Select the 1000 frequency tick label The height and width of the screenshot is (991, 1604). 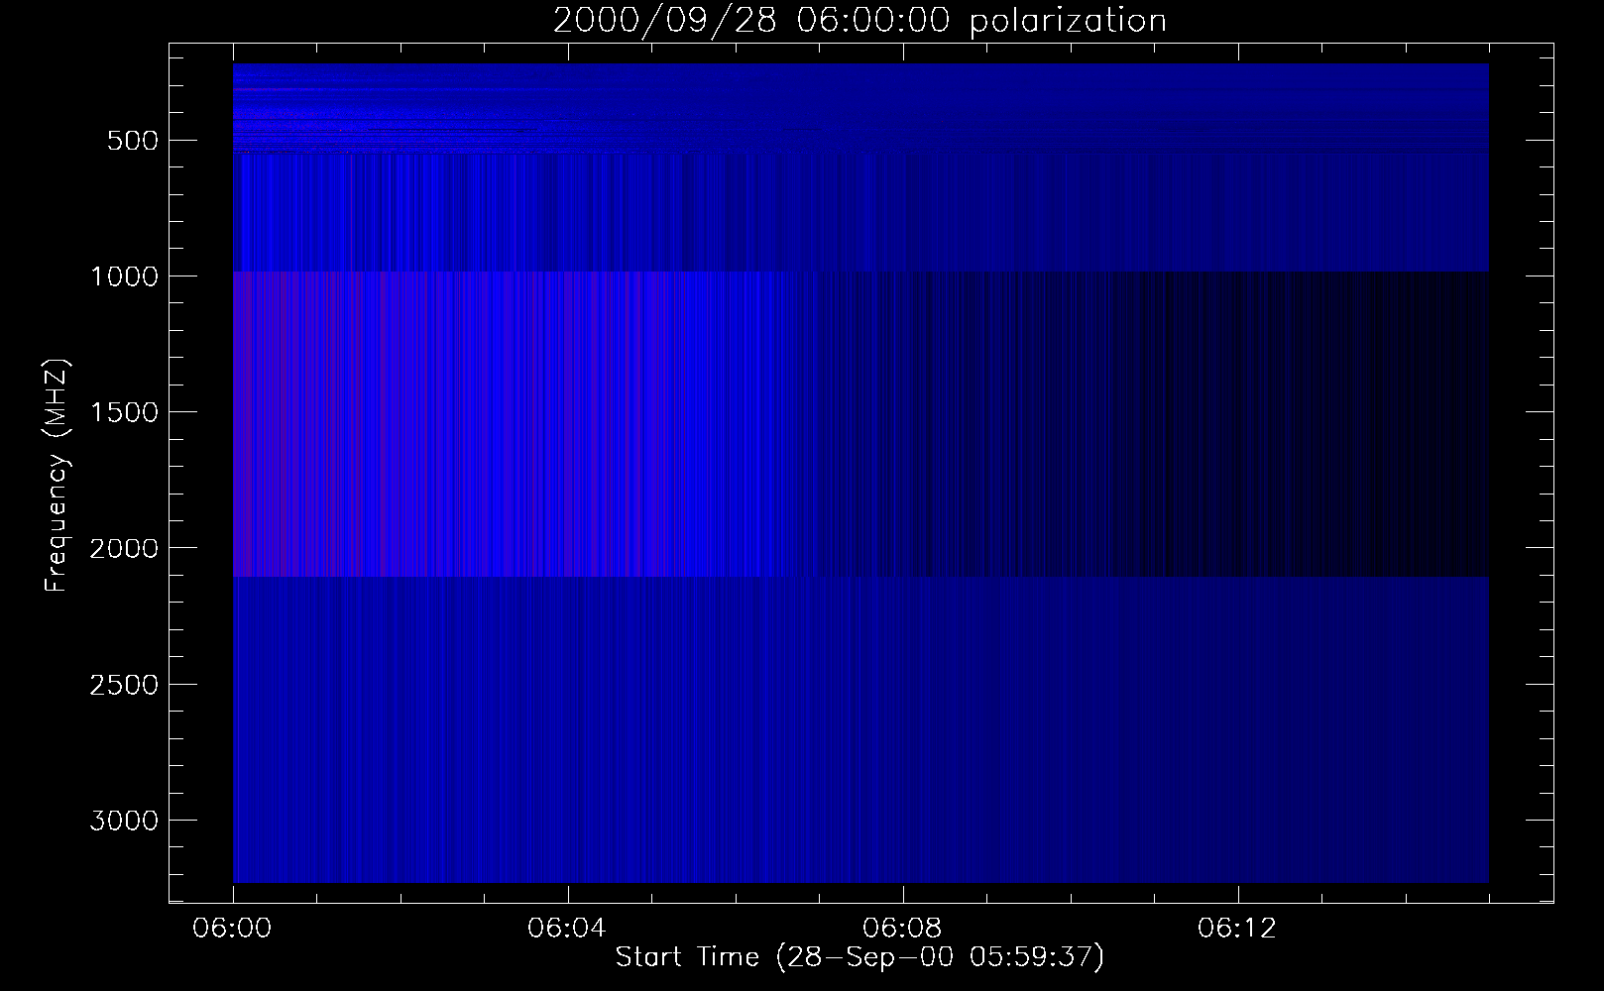point(124,276)
